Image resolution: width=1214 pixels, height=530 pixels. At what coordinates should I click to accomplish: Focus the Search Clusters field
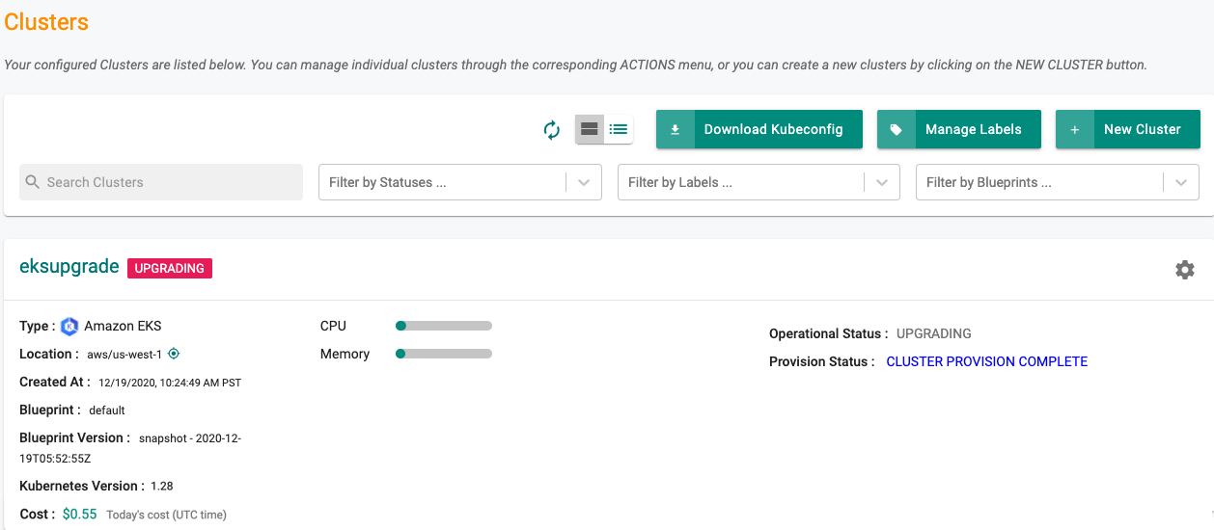[x=161, y=182]
